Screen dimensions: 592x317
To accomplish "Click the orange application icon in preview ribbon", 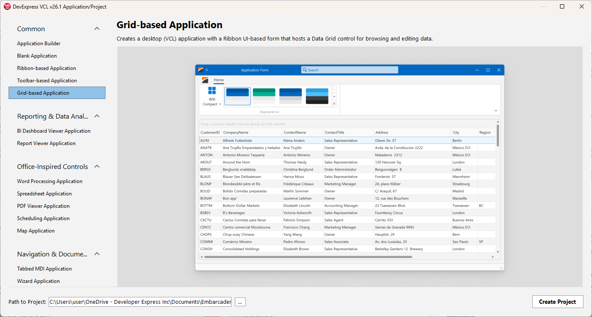I will (205, 80).
